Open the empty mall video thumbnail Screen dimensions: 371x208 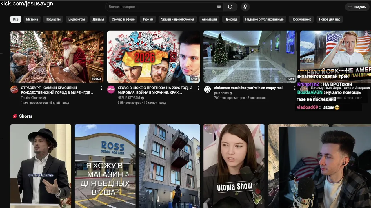click(250, 57)
